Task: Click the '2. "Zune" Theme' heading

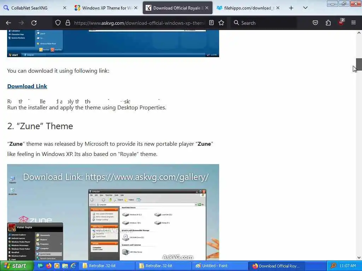Action: click(x=40, y=126)
